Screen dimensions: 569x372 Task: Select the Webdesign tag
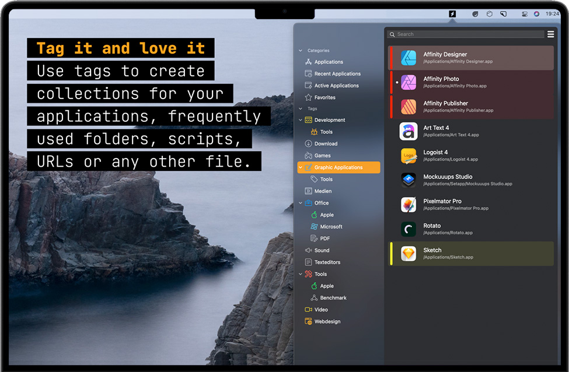[327, 321]
